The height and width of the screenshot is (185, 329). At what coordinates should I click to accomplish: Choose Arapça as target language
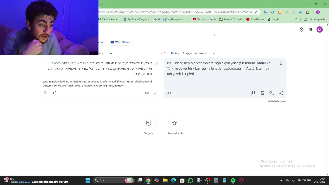coord(187,53)
